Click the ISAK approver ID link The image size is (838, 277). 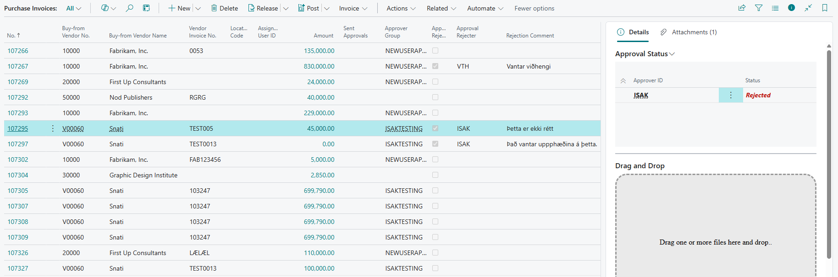(641, 95)
